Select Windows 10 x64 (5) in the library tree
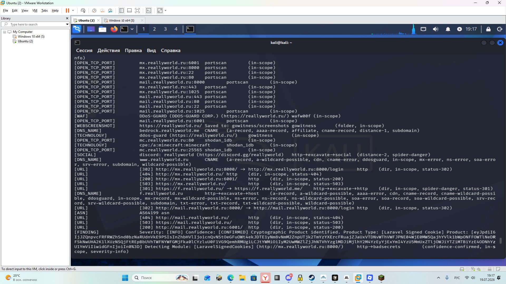Viewport: 506px width, 284px height. (31, 37)
